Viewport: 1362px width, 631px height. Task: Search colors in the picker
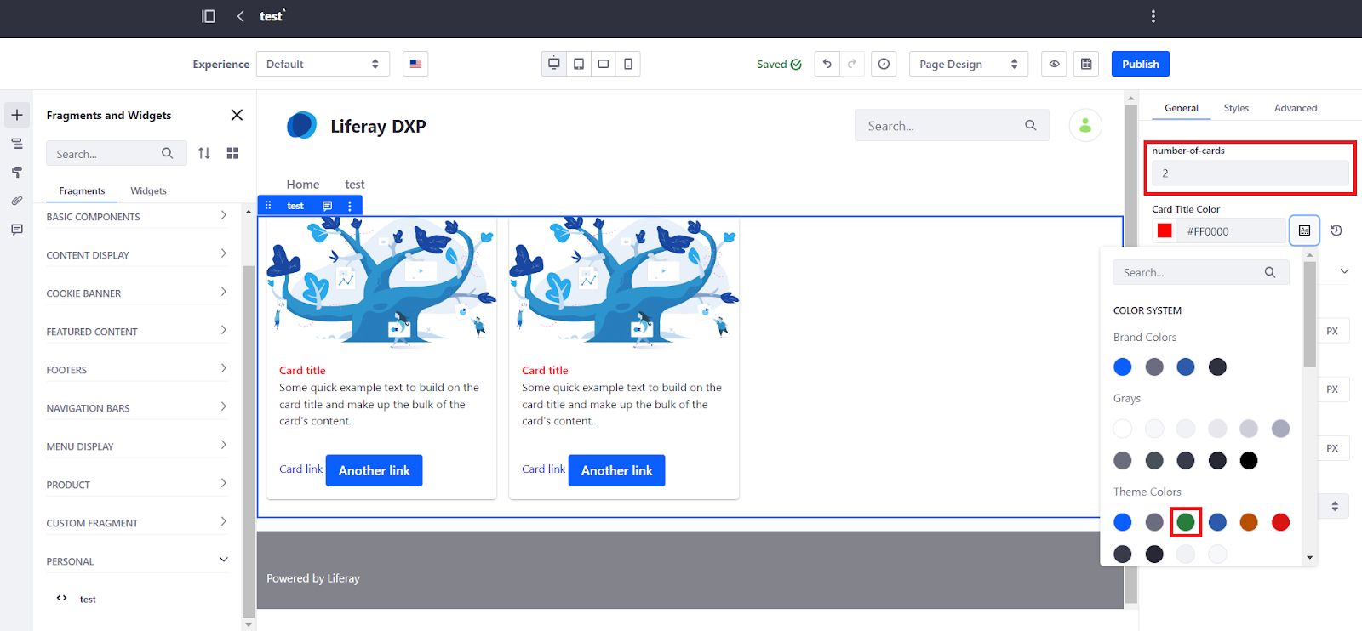pyautogui.click(x=1201, y=272)
